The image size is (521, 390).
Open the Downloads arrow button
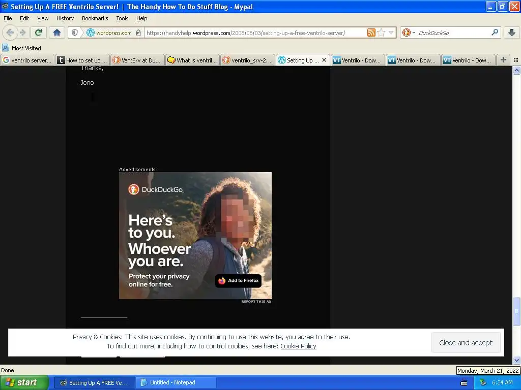click(x=512, y=32)
